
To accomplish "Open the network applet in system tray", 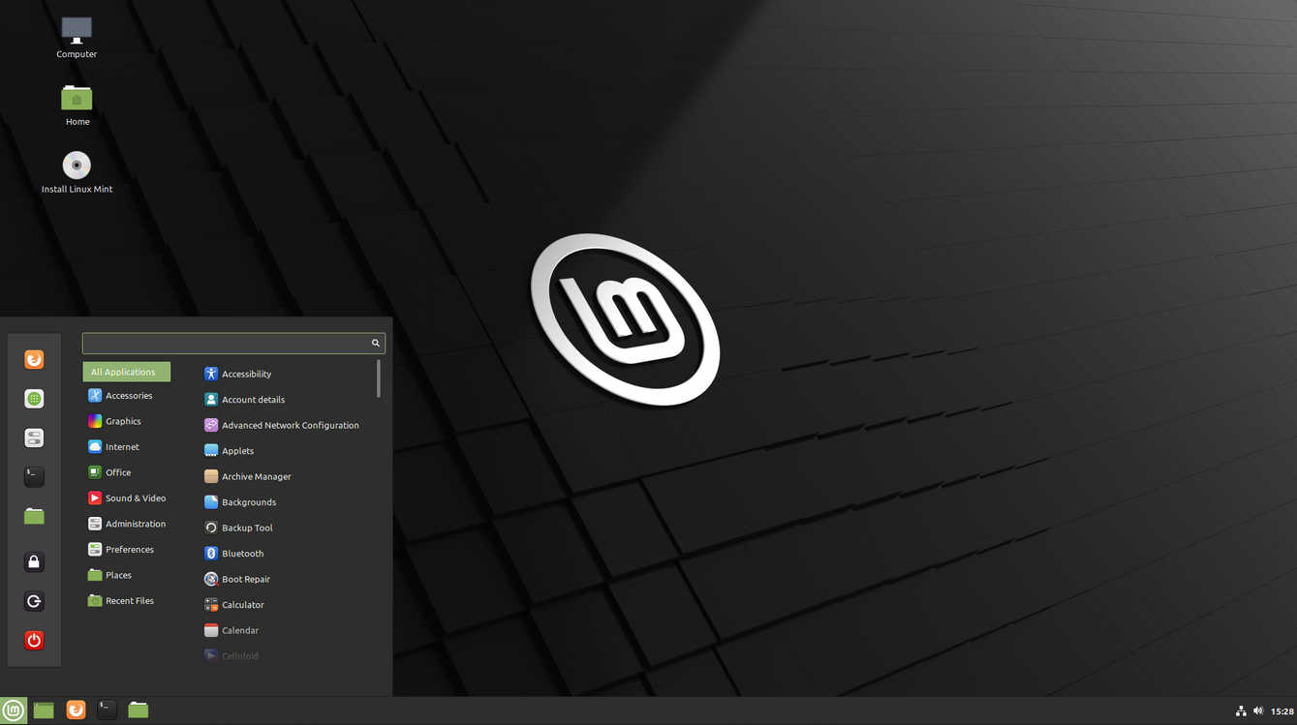I will pyautogui.click(x=1241, y=711).
